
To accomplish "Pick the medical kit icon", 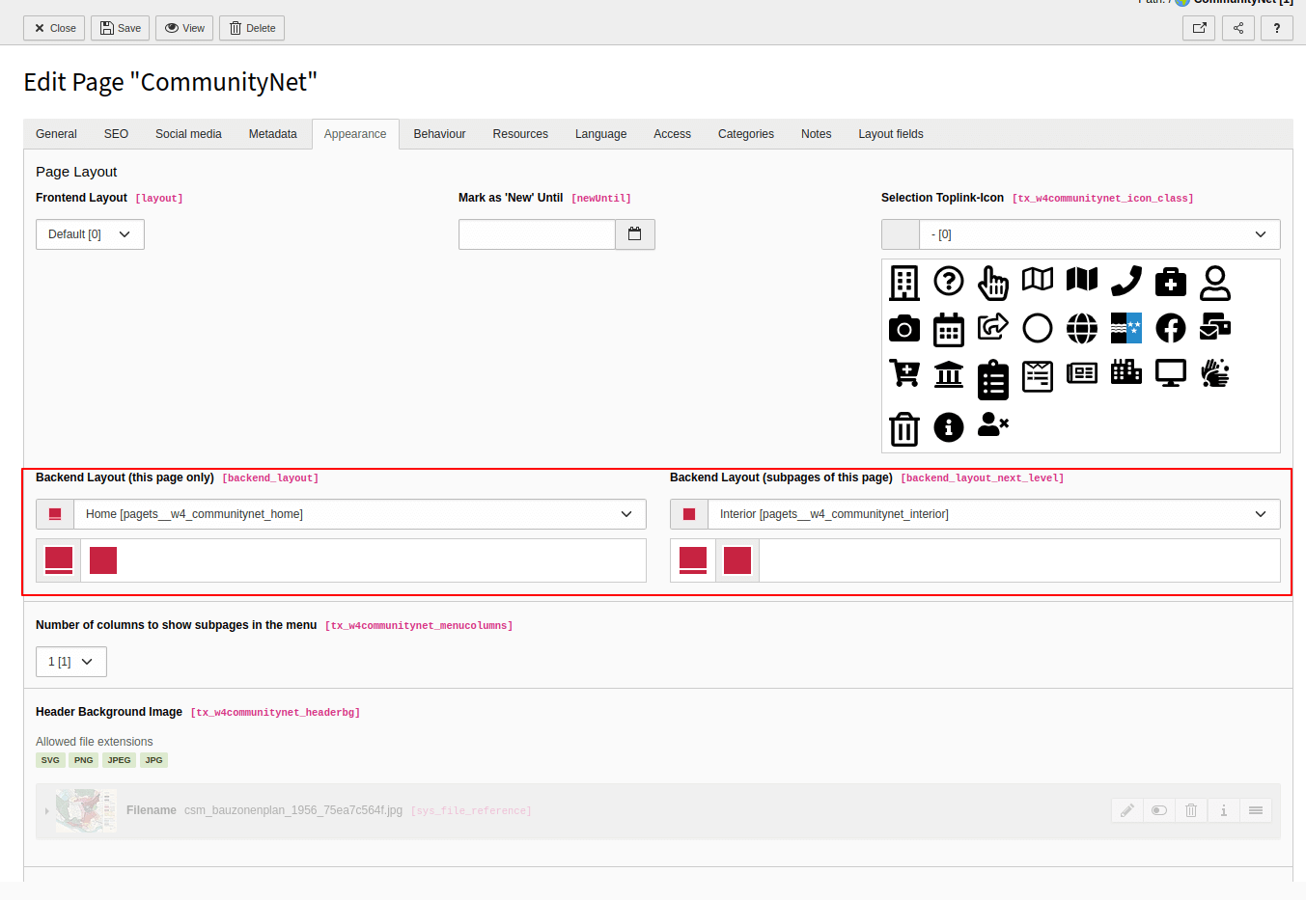I will (1171, 281).
